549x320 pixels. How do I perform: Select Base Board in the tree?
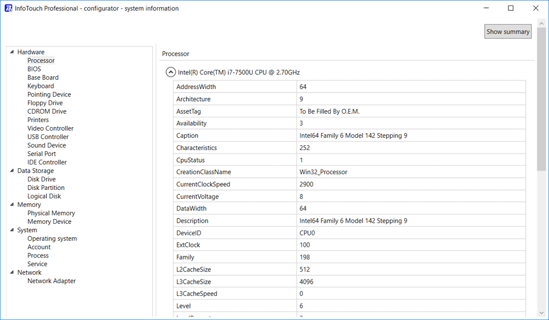43,77
